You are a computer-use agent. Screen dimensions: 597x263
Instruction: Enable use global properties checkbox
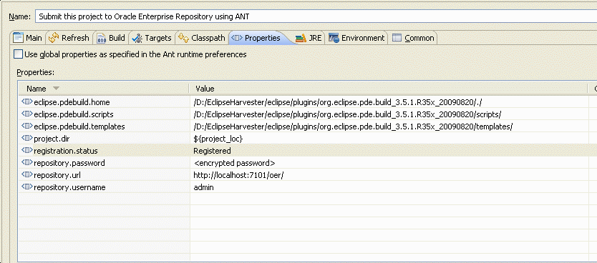(19, 54)
